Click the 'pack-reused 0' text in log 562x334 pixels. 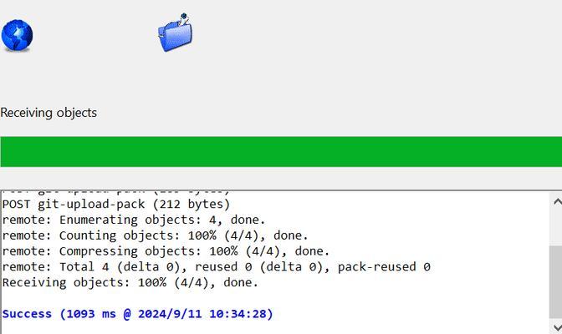[384, 266]
